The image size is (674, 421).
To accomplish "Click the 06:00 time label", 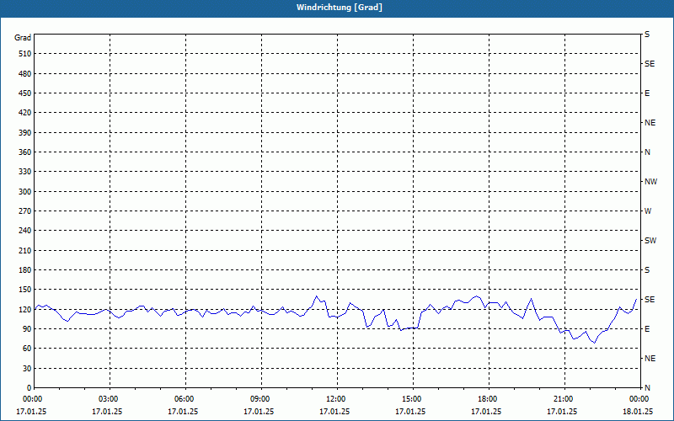I will [184, 399].
